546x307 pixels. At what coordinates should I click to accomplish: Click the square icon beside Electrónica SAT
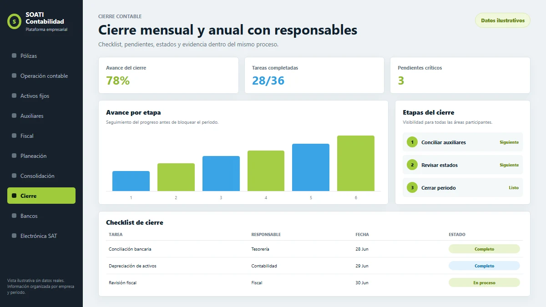click(14, 236)
